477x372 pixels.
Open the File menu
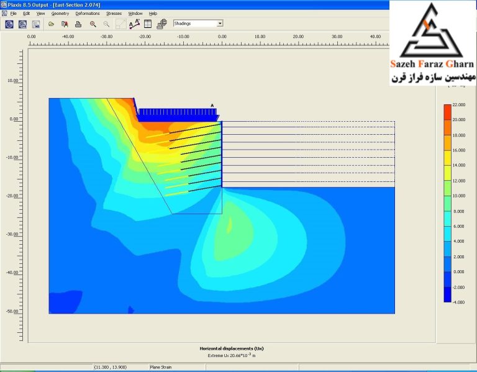(14, 14)
